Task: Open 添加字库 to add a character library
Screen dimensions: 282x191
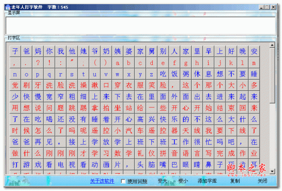Action: tap(207, 181)
